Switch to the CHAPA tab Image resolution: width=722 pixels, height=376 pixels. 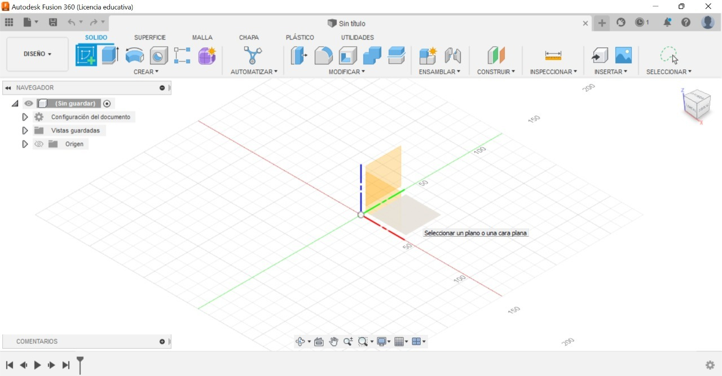coord(249,37)
